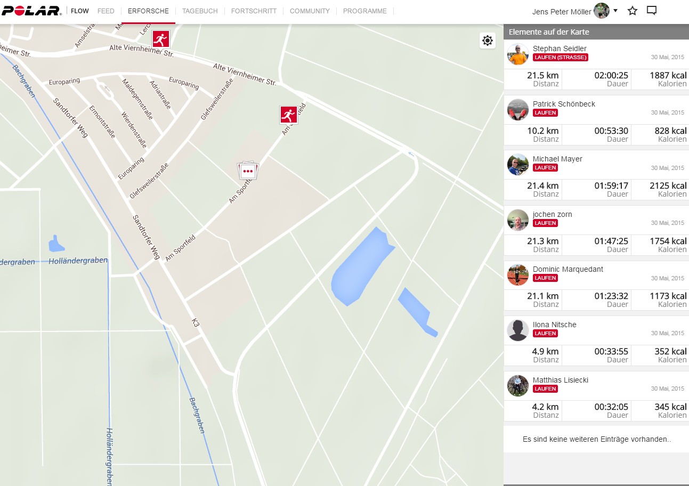Click the running marker on Am Sportfeld
This screenshot has height=486, width=689.
(288, 115)
